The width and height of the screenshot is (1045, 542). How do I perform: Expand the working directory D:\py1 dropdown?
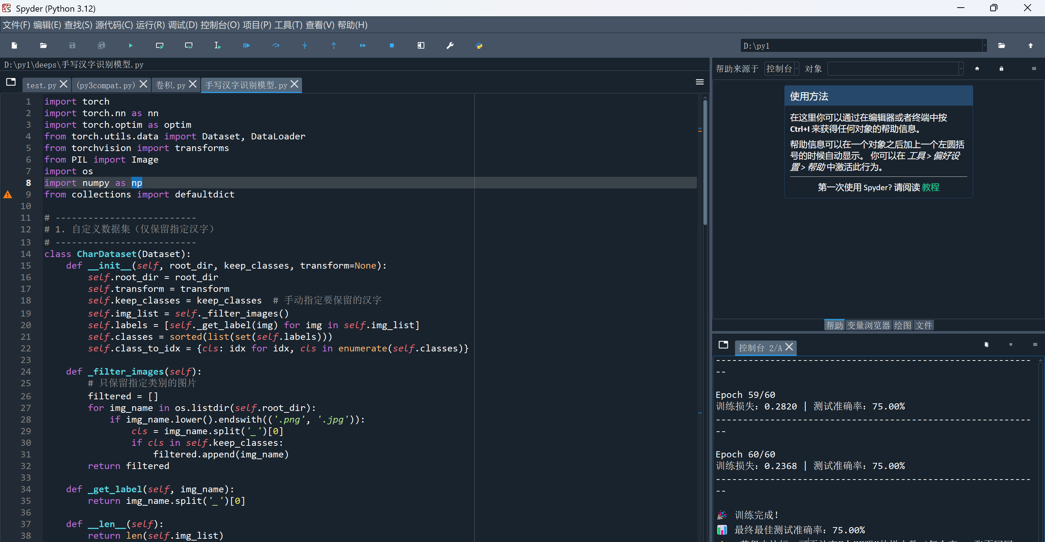tap(984, 46)
